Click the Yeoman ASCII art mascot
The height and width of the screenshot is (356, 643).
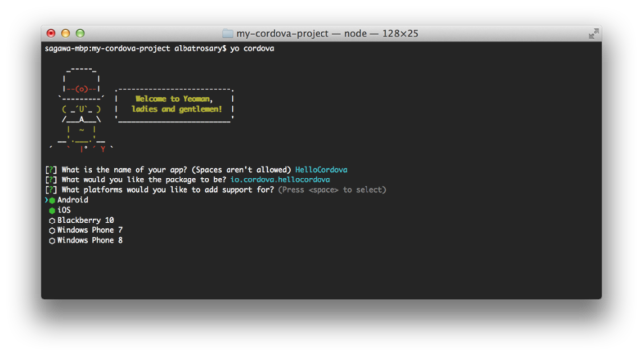82,109
